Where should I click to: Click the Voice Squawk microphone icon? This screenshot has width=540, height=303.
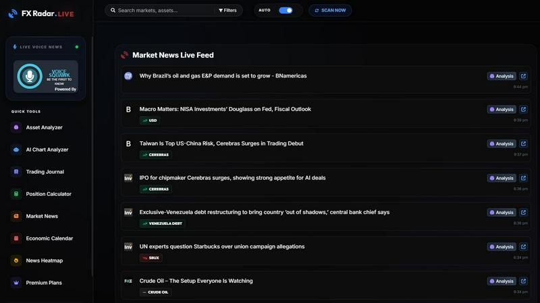[x=30, y=76]
